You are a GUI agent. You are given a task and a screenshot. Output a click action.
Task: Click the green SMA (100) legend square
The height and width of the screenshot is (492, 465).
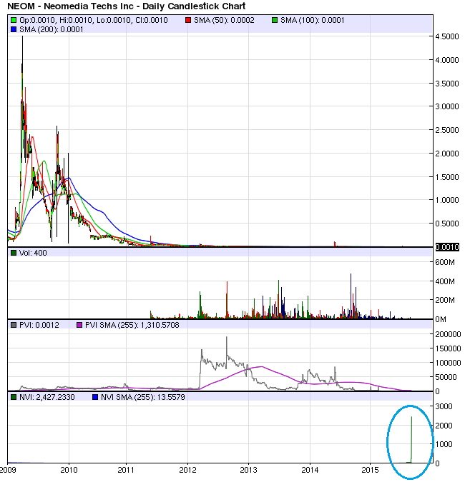(x=275, y=20)
